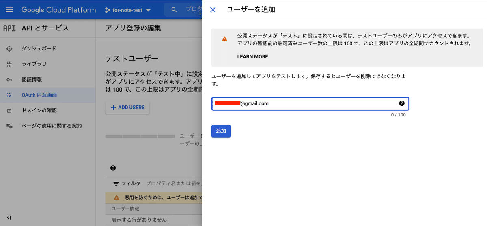The image size is (487, 226).
Task: Click the ADD USERS button
Action: [127, 108]
